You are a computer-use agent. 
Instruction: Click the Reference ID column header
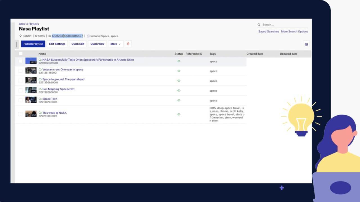[x=194, y=54]
